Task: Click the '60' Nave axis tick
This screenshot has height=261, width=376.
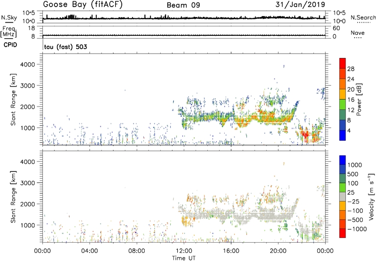Action: click(337, 28)
